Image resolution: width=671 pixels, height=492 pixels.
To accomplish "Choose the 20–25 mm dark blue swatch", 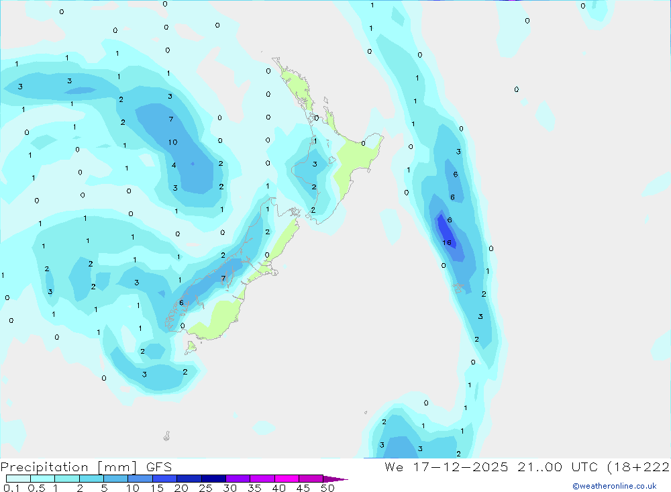I will [x=189, y=479].
